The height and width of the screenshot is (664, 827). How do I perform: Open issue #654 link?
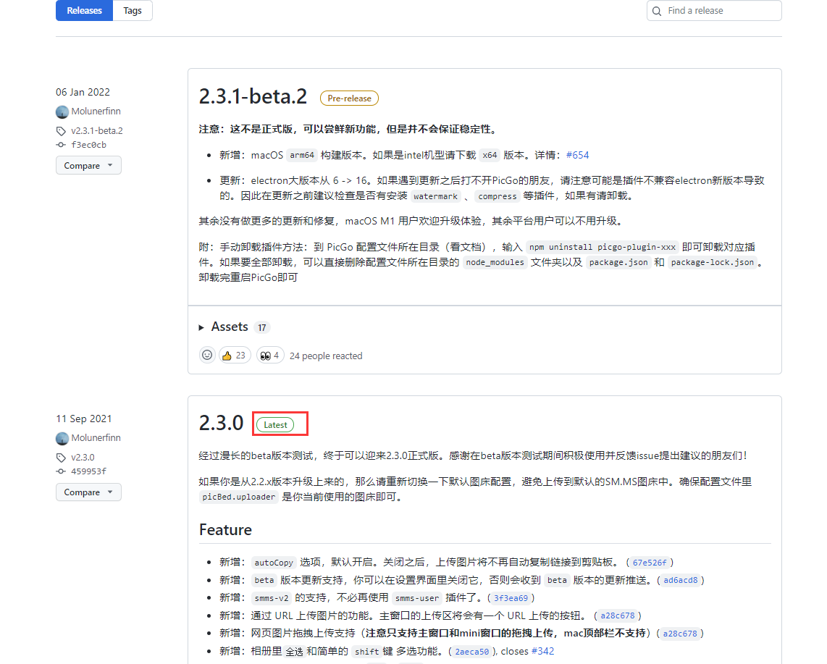(x=577, y=155)
